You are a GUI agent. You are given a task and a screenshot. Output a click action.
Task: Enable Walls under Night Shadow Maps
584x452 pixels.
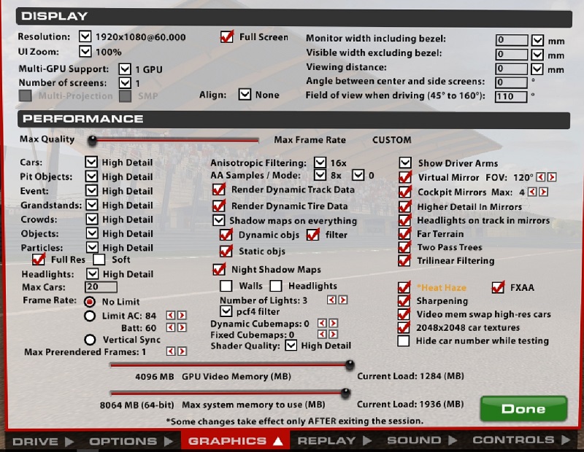(226, 286)
